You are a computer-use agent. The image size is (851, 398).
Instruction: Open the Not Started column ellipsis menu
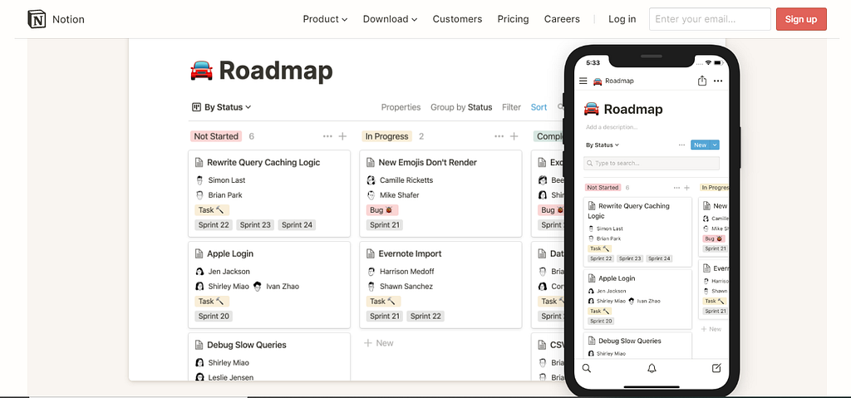tap(327, 136)
